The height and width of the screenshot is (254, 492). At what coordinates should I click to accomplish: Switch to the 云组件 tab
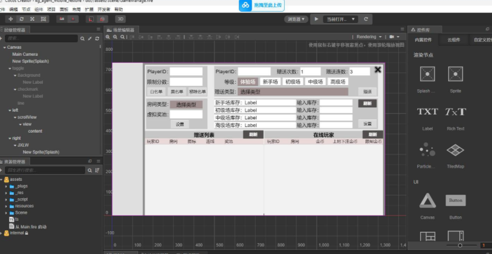point(454,40)
